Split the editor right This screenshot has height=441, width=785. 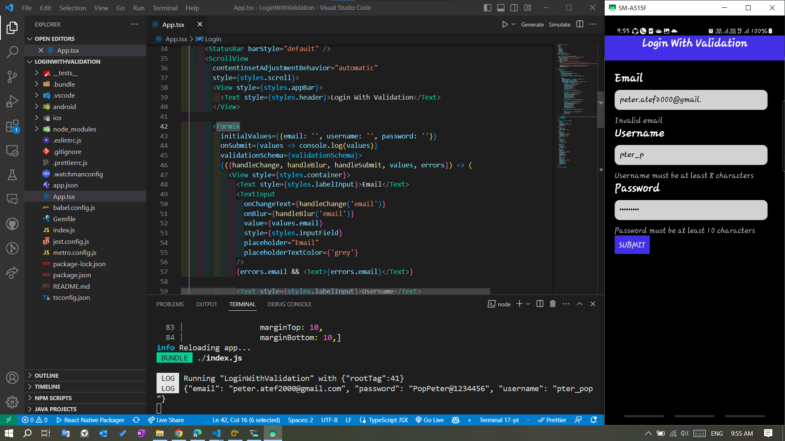580,24
